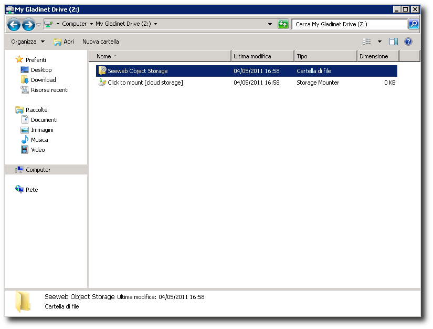This screenshot has height=329, width=433.
Task: Expand the arrow after Computer breadcrumb
Action: click(91, 24)
